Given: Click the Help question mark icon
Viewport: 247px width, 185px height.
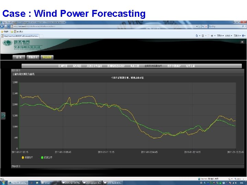Looking at the screenshot, I should coord(244,36).
